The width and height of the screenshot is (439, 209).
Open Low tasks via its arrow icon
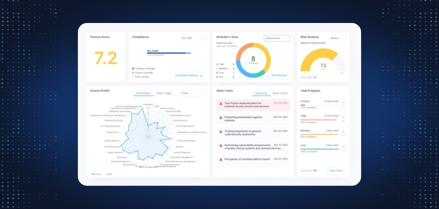click(x=342, y=146)
